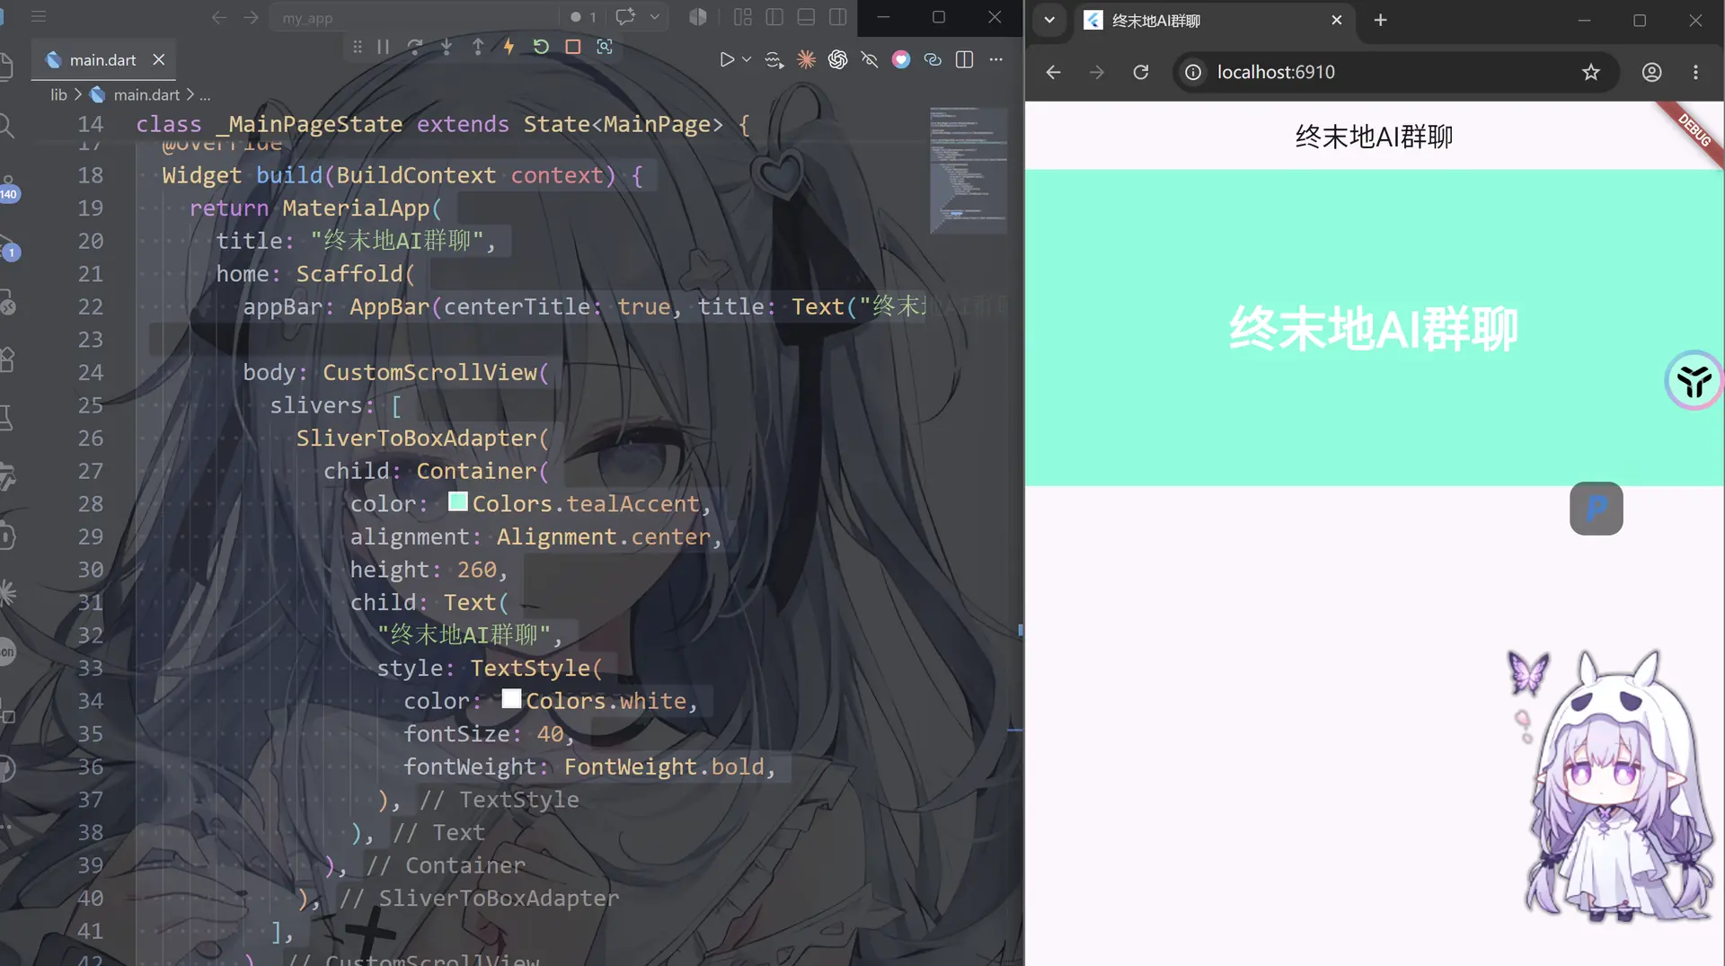Toggle the crossed-out eye icon
The image size is (1725, 966).
click(x=869, y=59)
